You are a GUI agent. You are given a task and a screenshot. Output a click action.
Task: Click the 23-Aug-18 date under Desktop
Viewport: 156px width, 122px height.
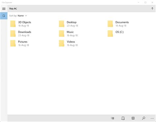(72, 26)
